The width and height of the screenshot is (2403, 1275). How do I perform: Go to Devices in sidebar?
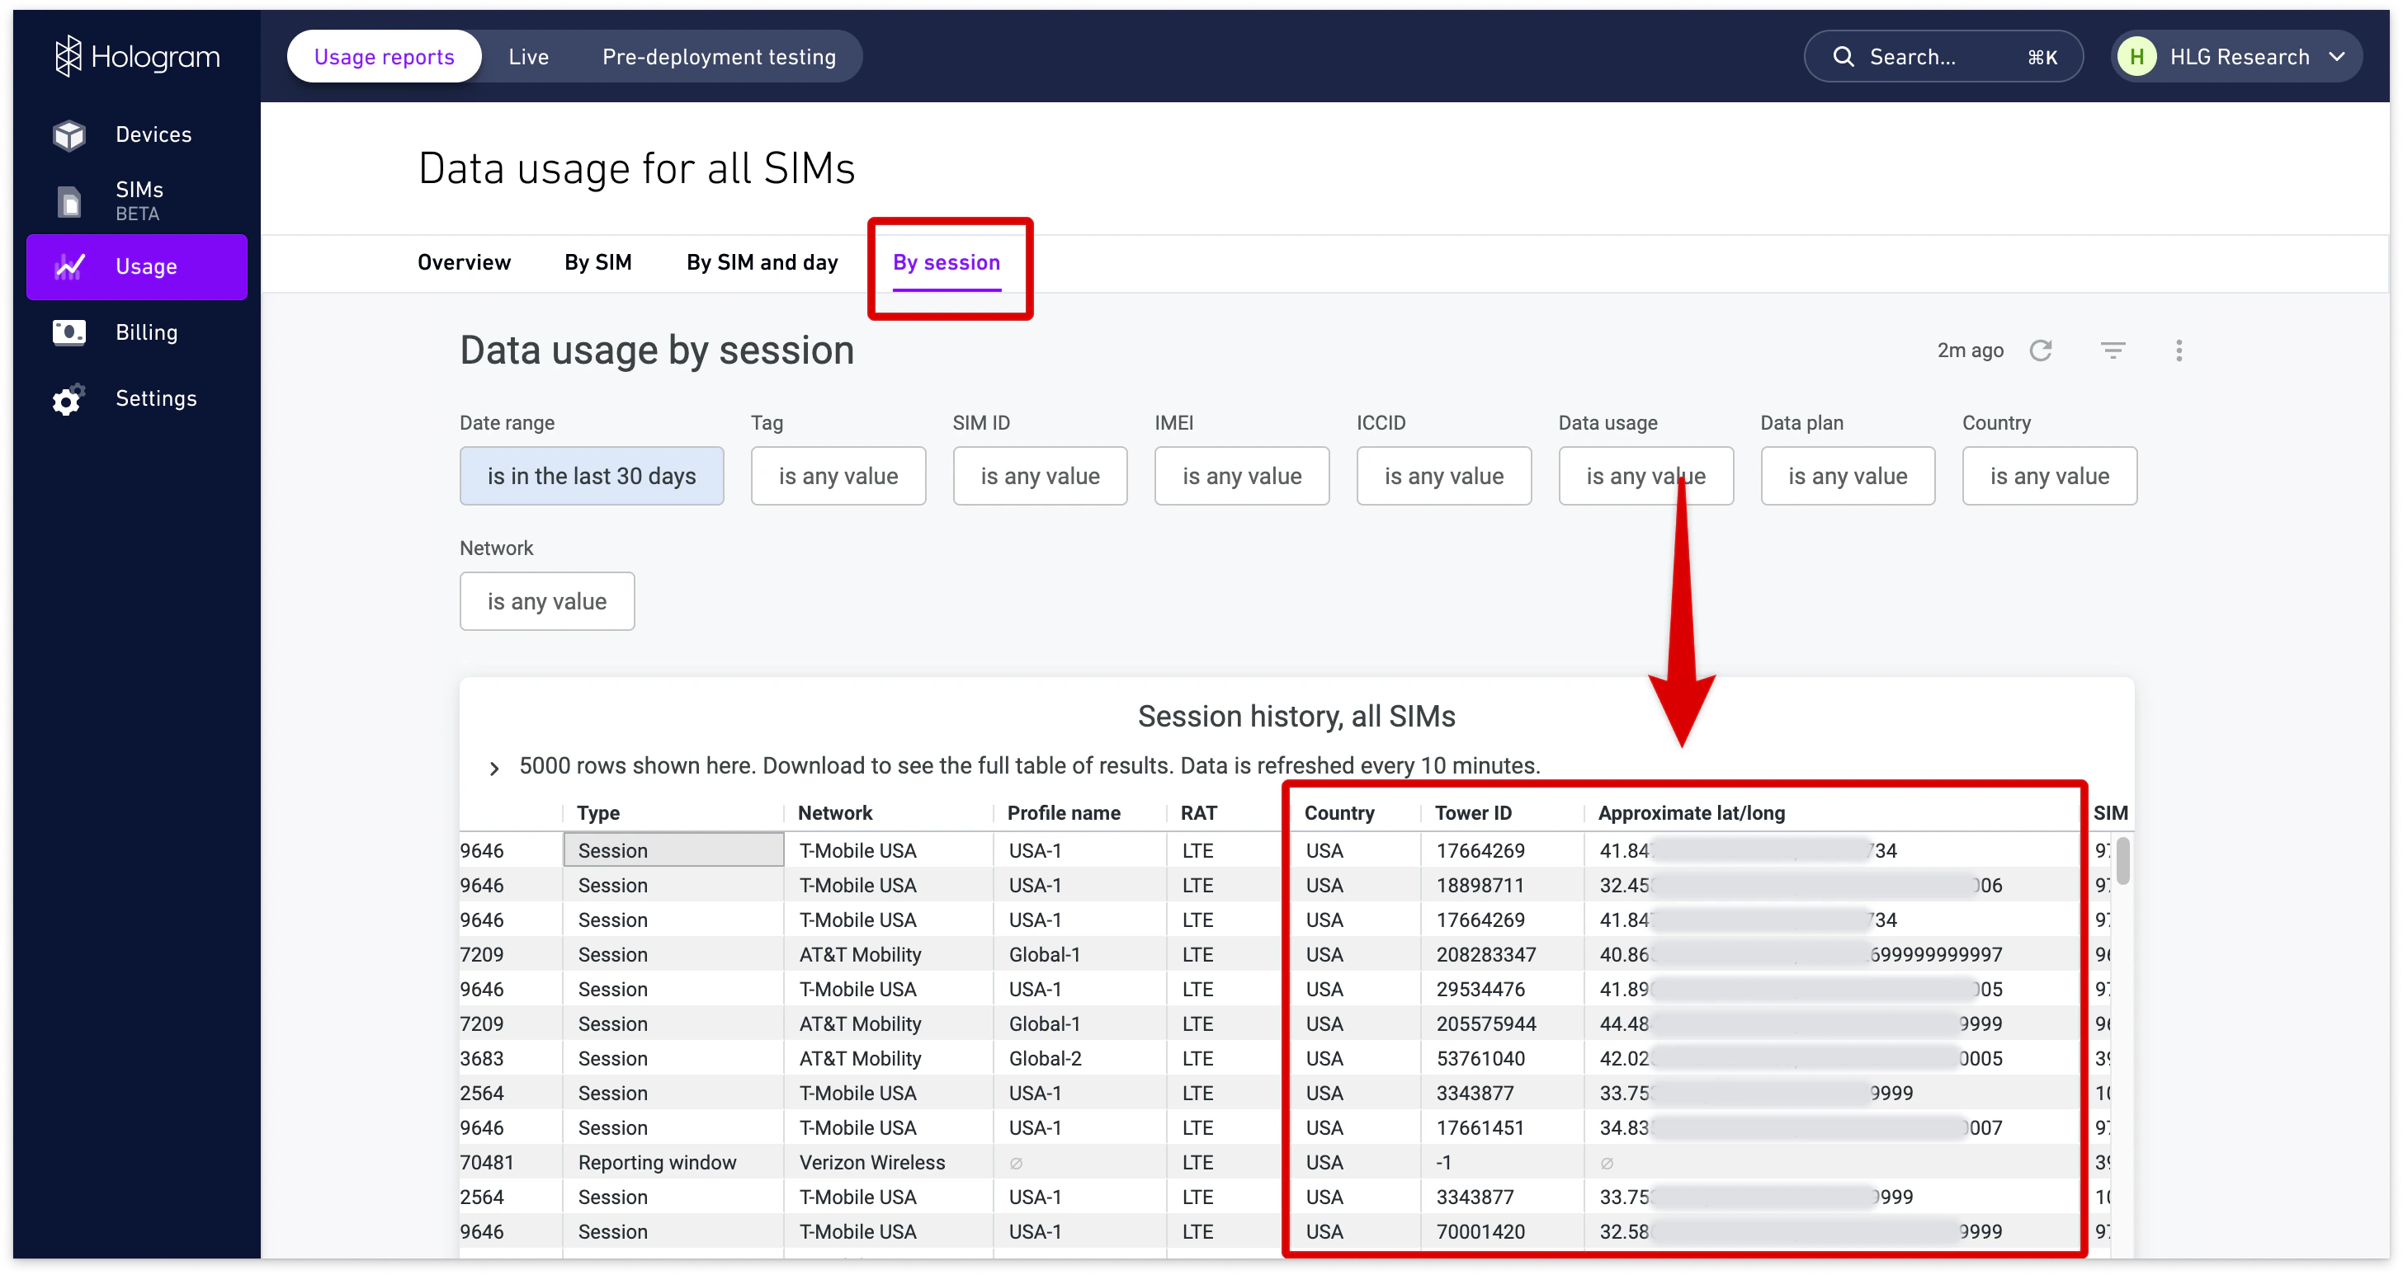point(137,135)
